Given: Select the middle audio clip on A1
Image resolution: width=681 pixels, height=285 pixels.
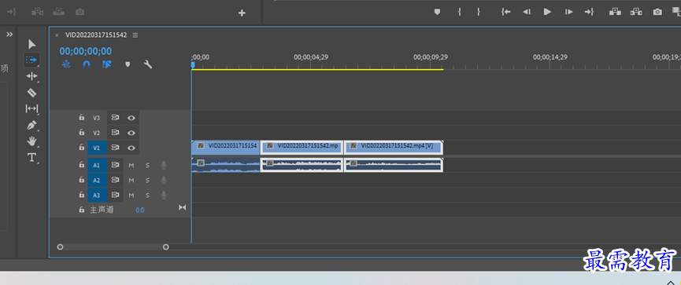Looking at the screenshot, I should pyautogui.click(x=302, y=165).
